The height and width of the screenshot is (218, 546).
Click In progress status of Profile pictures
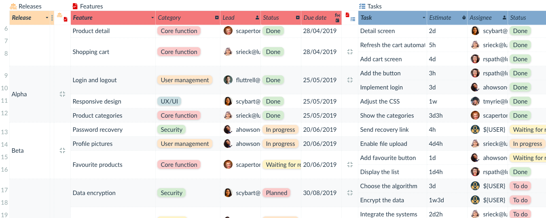tap(280, 143)
